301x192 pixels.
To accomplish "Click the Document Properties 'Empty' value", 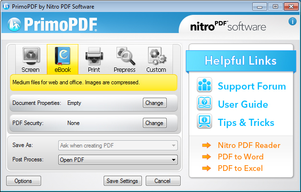I will click(74, 103).
